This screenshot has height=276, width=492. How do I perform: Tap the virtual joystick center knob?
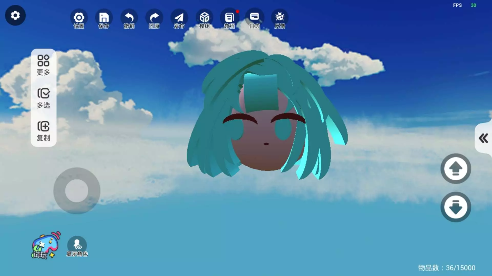(x=77, y=191)
